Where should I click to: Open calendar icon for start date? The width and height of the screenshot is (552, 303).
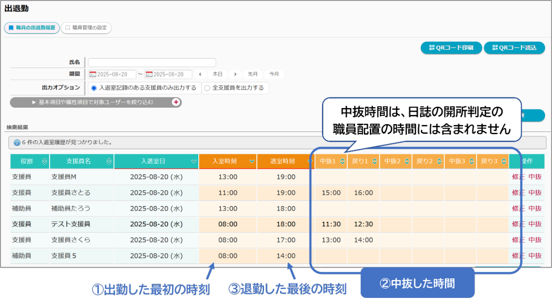pyautogui.click(x=92, y=74)
